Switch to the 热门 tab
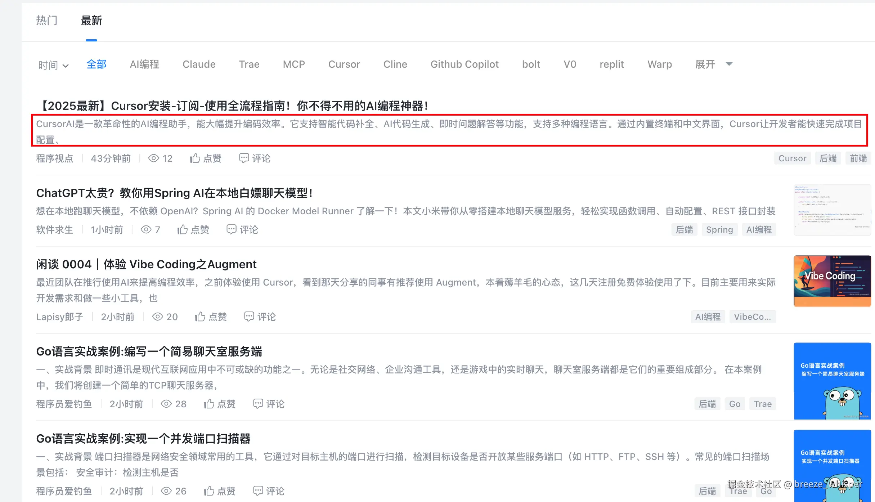Screen dimensions: 875x502 click(46, 21)
